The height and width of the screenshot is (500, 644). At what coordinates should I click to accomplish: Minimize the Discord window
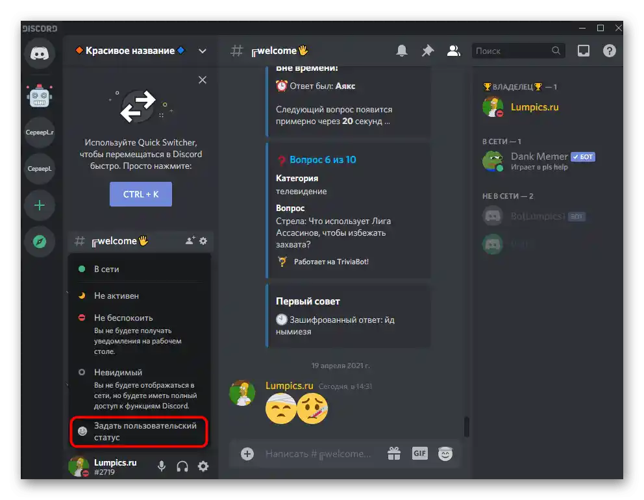click(x=582, y=28)
